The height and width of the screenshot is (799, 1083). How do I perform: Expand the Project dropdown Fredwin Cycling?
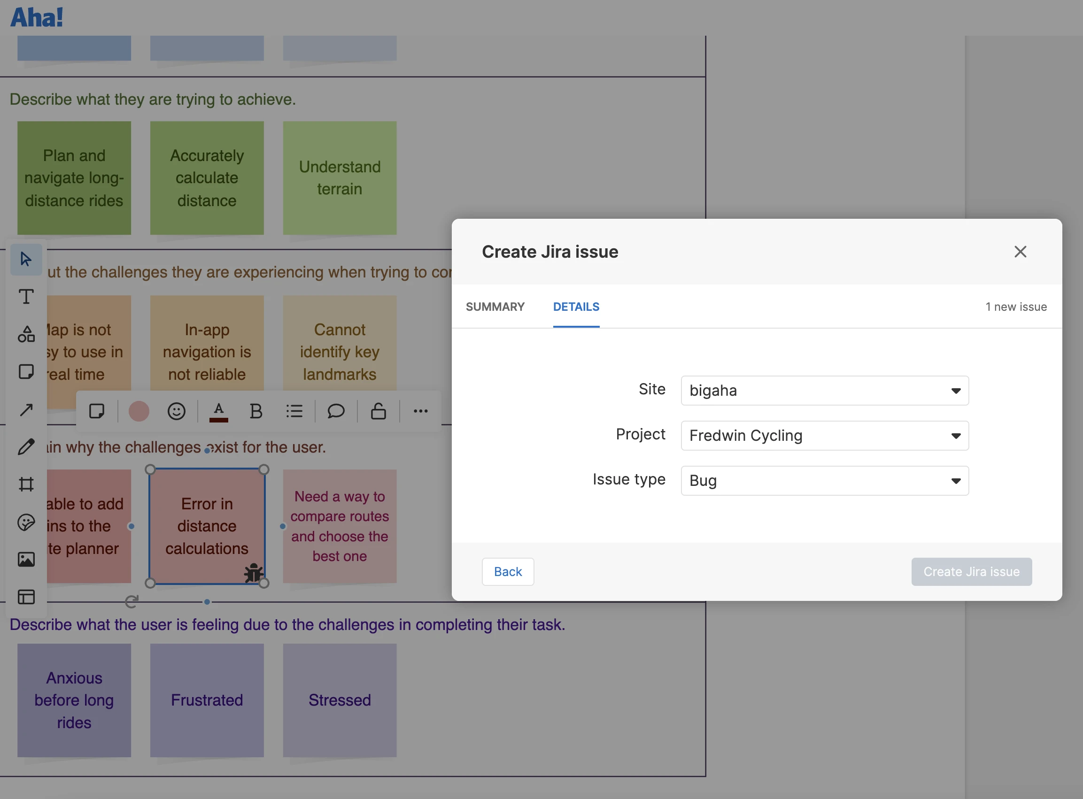[824, 435]
